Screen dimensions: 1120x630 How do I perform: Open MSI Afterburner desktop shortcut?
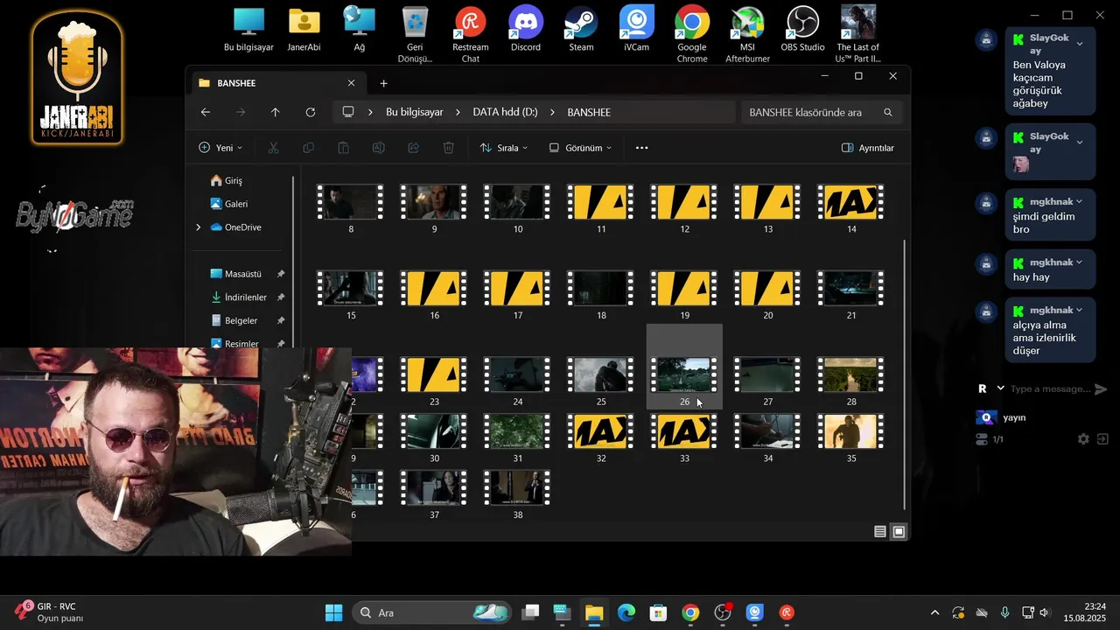coord(747,34)
